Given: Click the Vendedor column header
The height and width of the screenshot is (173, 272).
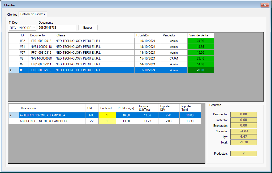Looking at the screenshot, I should [x=169, y=35].
